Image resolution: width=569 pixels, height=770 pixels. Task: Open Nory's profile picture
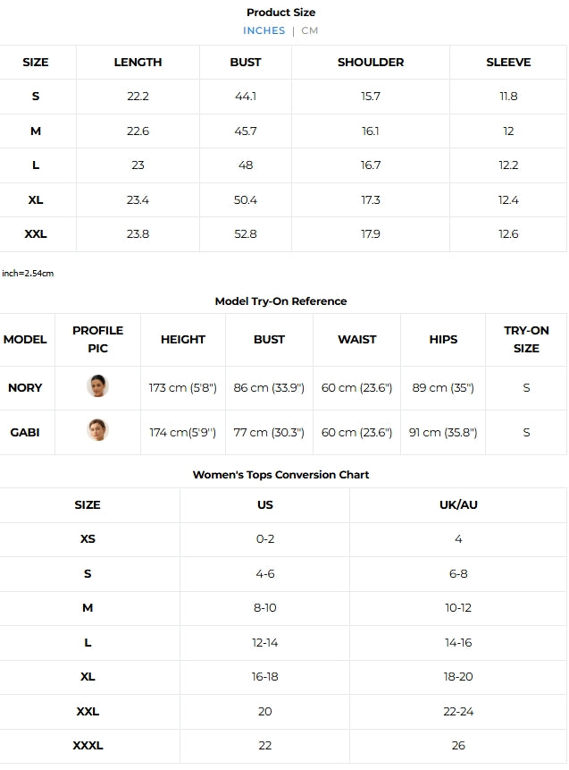pos(97,386)
